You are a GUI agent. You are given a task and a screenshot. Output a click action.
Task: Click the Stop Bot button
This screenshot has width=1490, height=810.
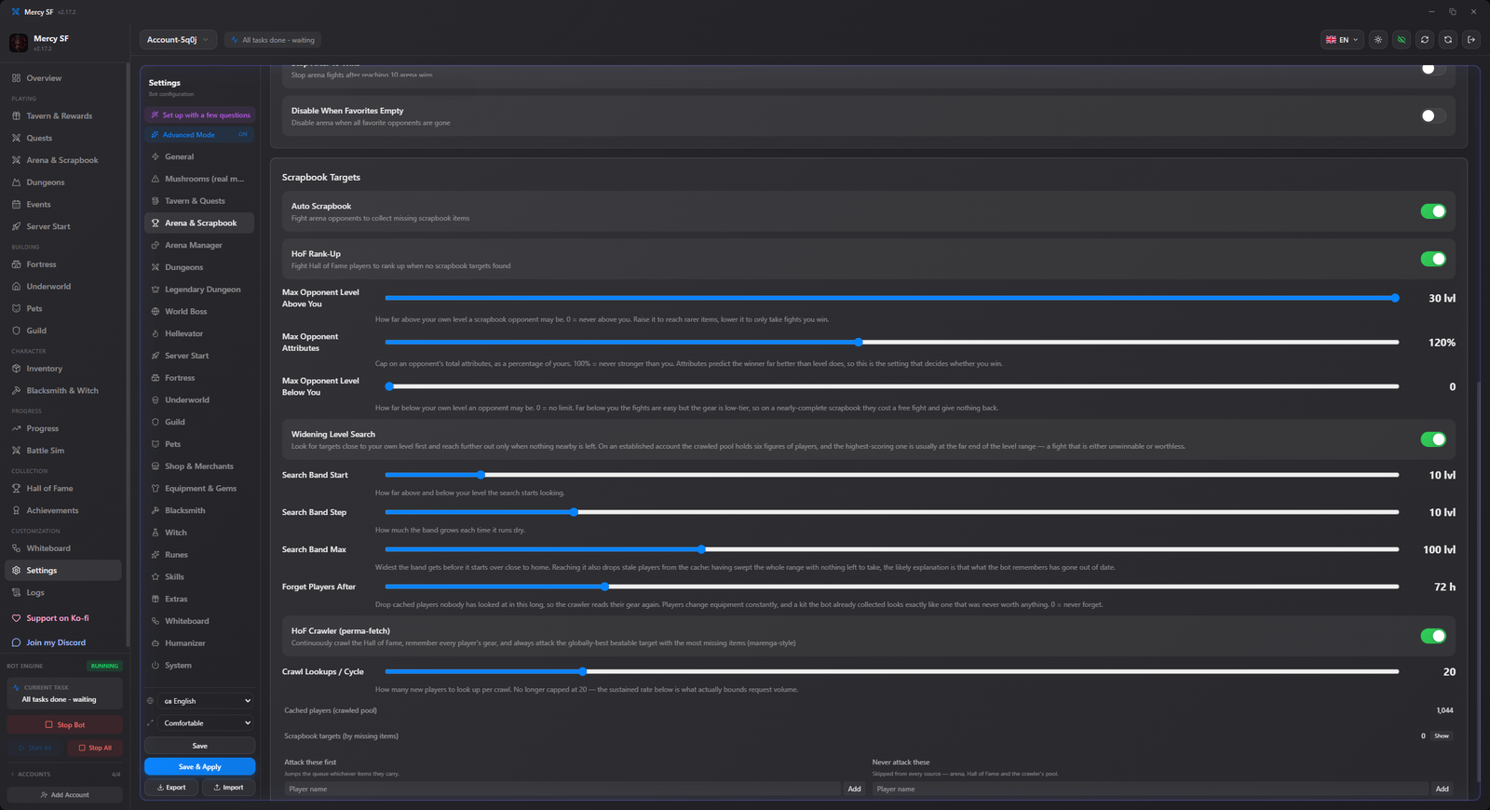point(64,724)
